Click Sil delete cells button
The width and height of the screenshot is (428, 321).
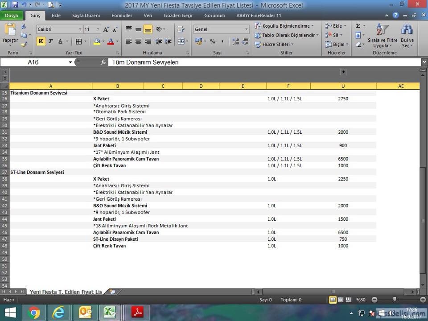tap(333, 35)
